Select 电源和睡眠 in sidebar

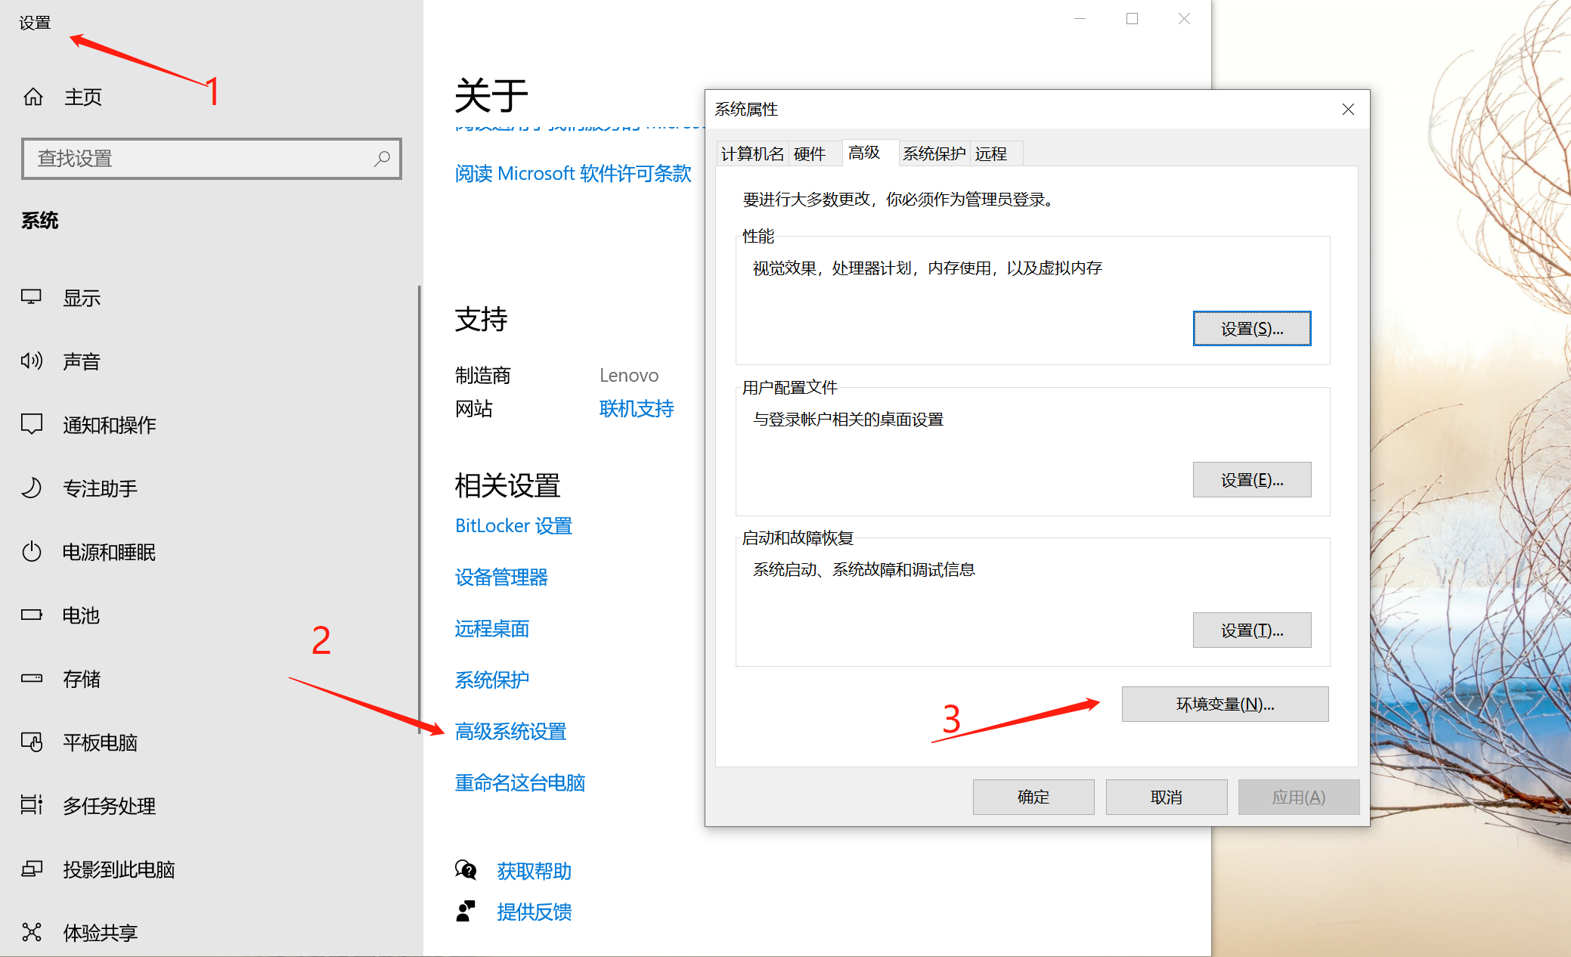(108, 551)
